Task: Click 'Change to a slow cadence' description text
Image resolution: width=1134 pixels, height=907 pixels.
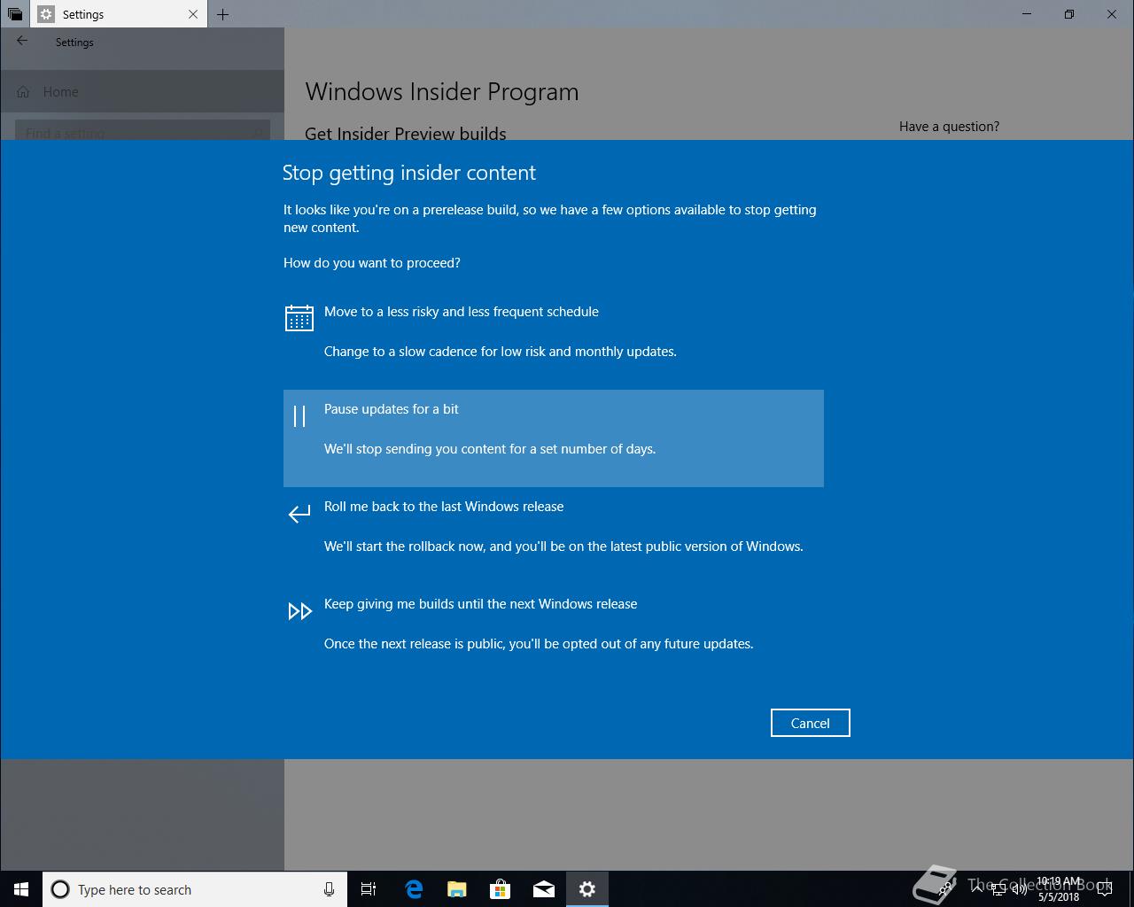Action: pos(501,352)
